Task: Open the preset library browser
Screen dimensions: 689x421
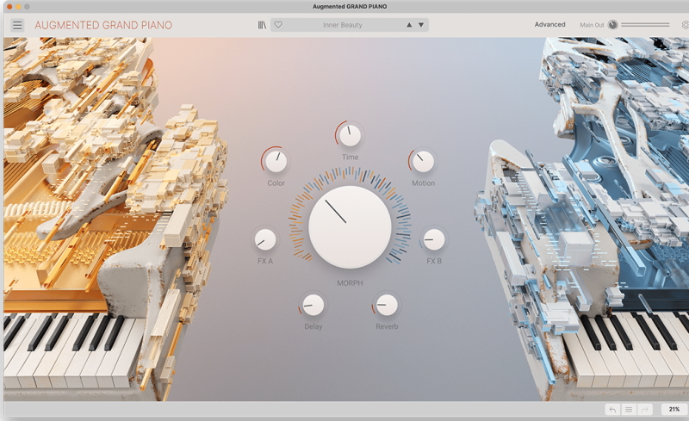Action: 262,25
